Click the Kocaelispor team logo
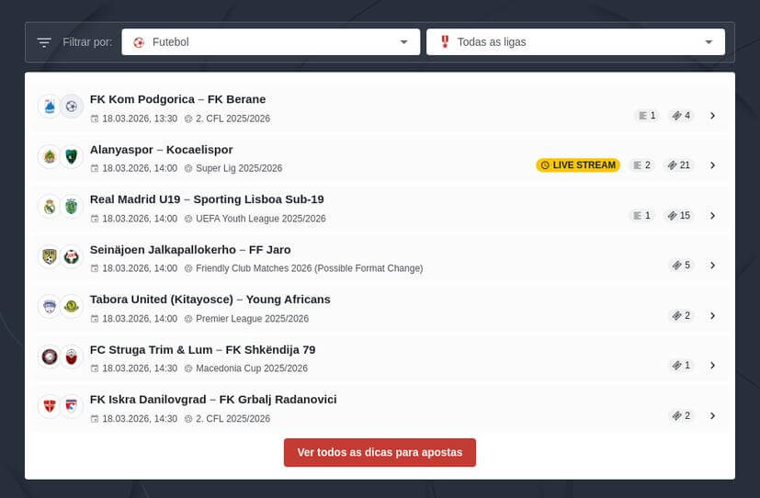 [x=72, y=157]
